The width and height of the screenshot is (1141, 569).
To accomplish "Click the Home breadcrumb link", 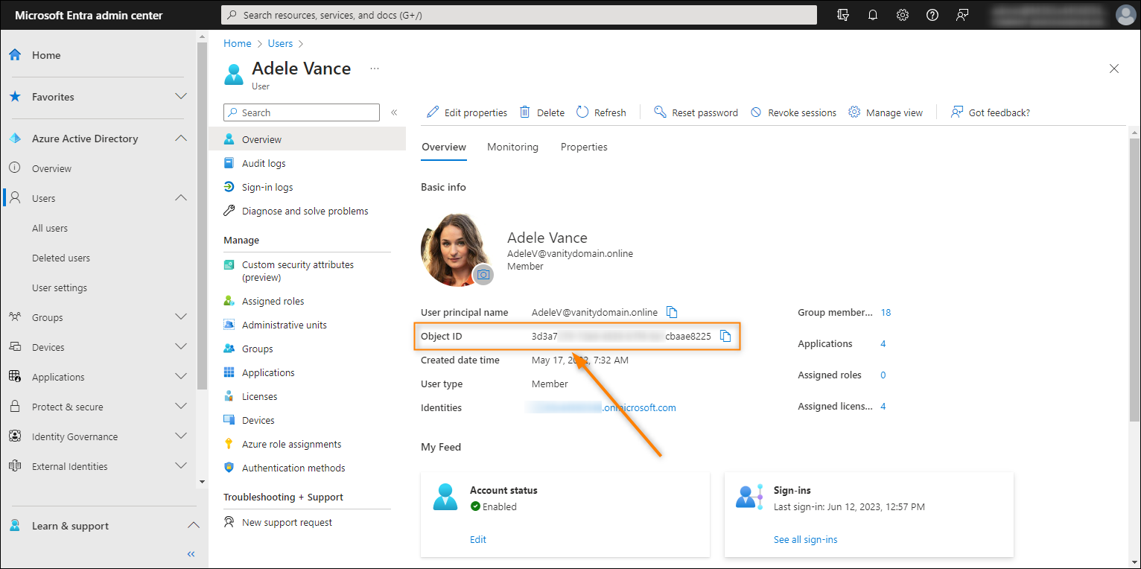I will click(238, 44).
